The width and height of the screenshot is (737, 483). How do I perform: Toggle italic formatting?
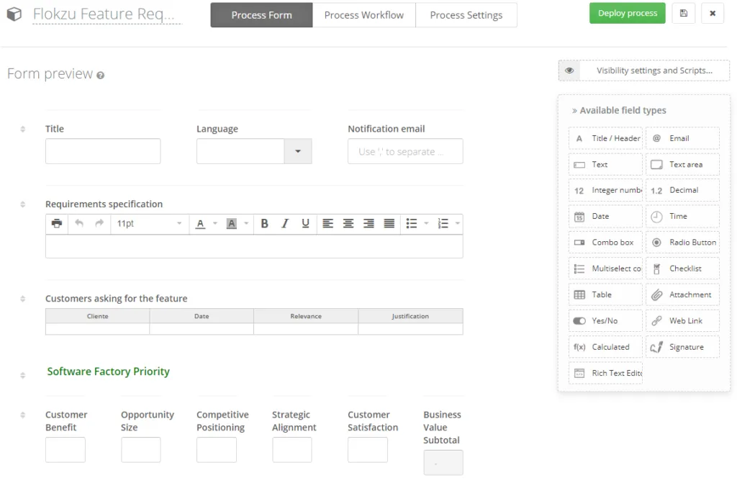[x=285, y=223]
